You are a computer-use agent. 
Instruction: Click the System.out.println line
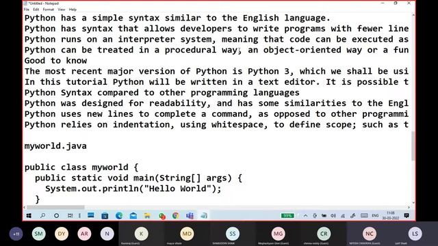(133, 189)
